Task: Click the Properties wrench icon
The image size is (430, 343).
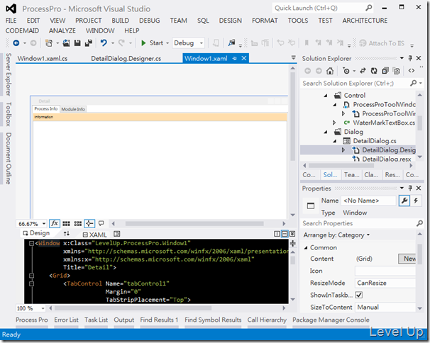Action: pos(404,201)
